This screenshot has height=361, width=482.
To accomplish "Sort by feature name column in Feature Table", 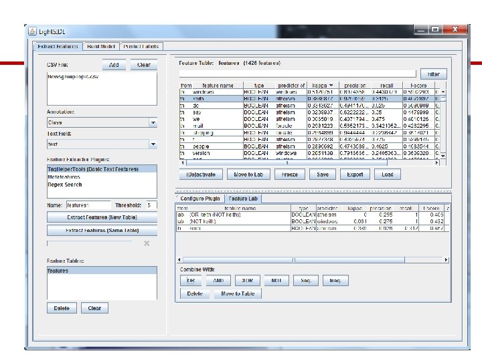I will pyautogui.click(x=218, y=86).
